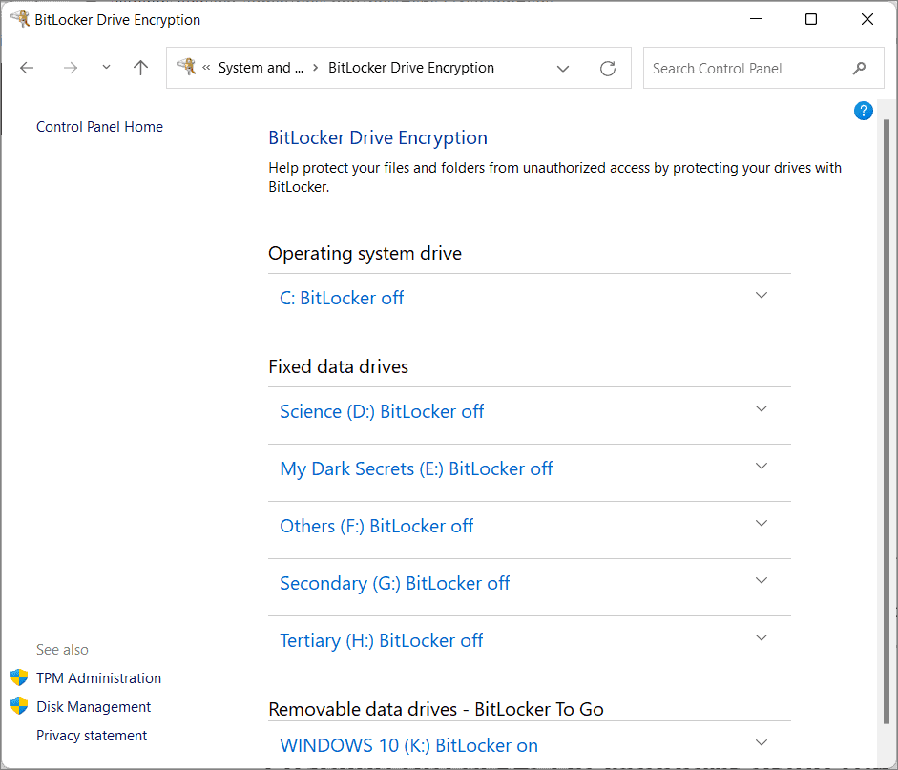This screenshot has height=770, width=898.
Task: Open Disk Management via its shield icon
Action: coord(20,706)
